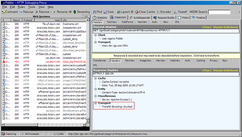242x137 pixels.
Task: Open the response WebView tab
Action: click(x=175, y=61)
